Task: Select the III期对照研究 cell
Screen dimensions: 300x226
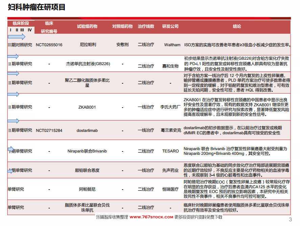Action: point(20,45)
